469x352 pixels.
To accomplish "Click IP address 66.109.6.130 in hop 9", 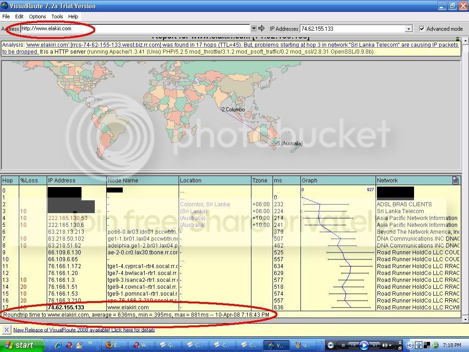I will click(64, 253).
